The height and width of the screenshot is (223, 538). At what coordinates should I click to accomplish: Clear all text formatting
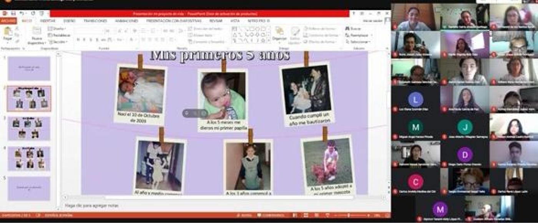(x=135, y=31)
